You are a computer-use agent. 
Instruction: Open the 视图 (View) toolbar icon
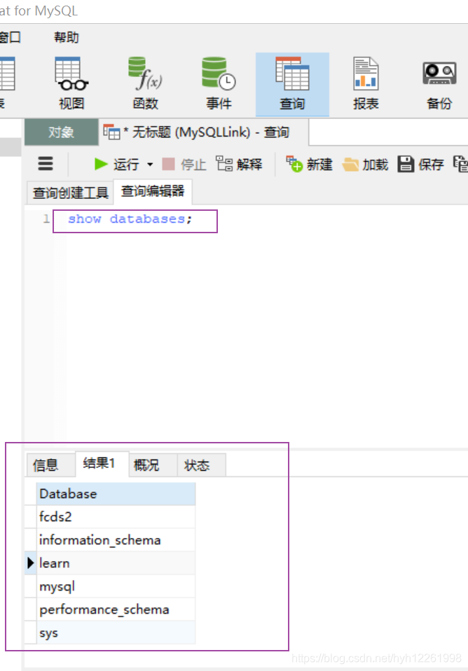point(71,83)
